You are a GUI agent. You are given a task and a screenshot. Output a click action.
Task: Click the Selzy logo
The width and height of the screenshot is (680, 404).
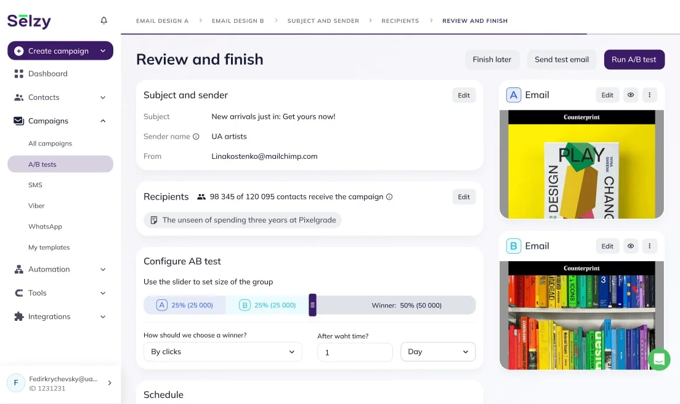(x=29, y=21)
